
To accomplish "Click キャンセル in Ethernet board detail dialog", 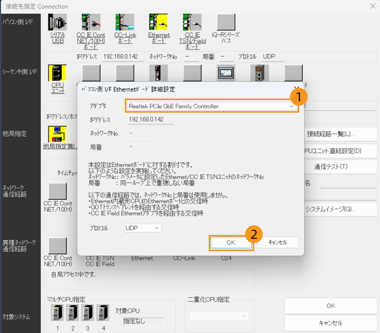I will 277,243.
